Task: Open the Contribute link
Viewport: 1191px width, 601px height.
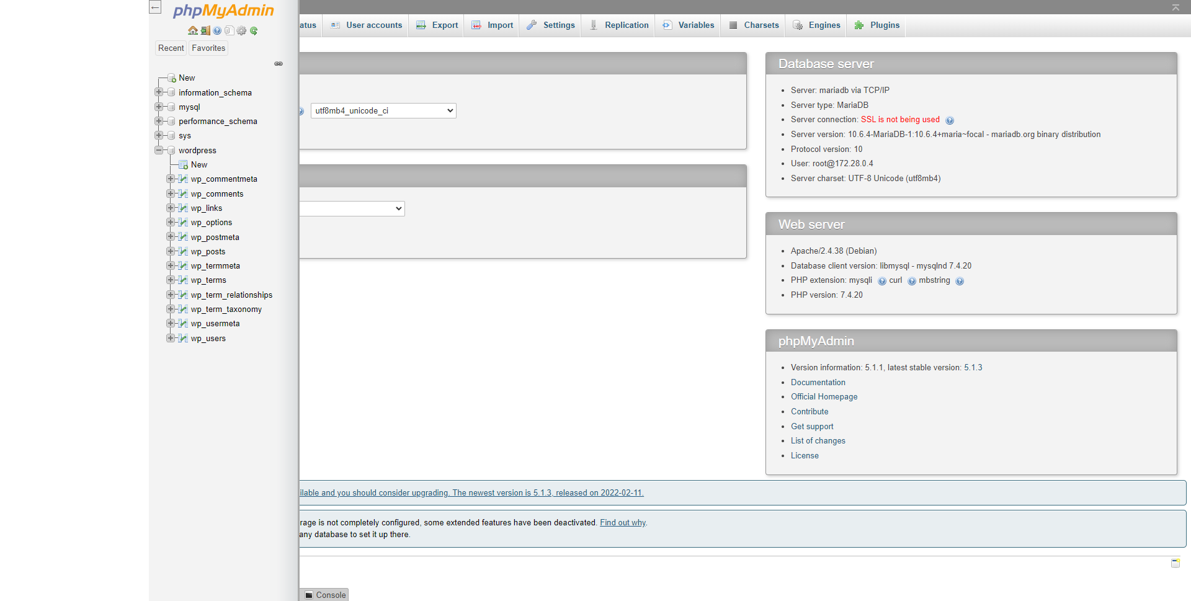Action: click(810, 412)
